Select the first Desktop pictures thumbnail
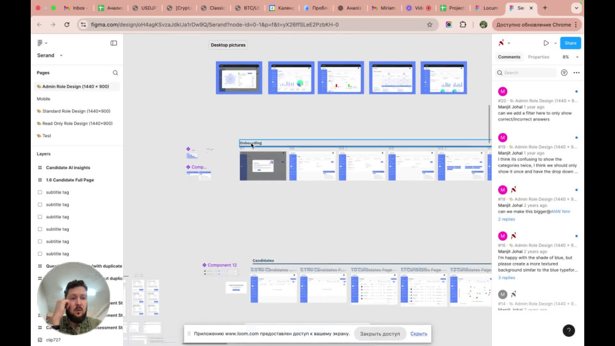Viewport: 615px width, 346px height. point(239,77)
